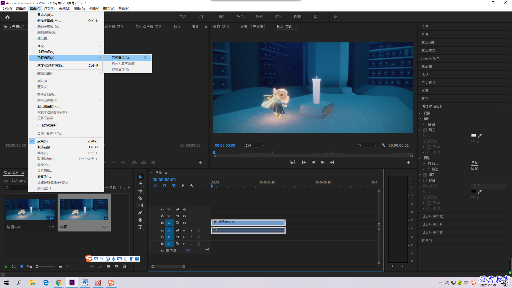Viewport: 512px width, 288px height.
Task: Select the Slip tool
Action: pyautogui.click(x=140, y=205)
